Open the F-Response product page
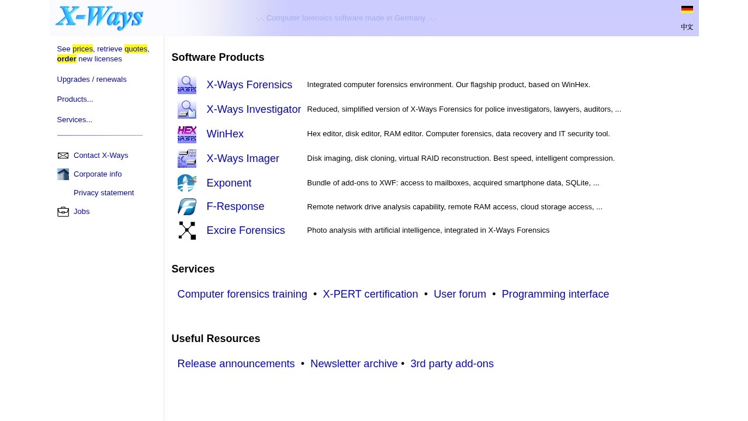This screenshot has width=748, height=421. pyautogui.click(x=236, y=206)
